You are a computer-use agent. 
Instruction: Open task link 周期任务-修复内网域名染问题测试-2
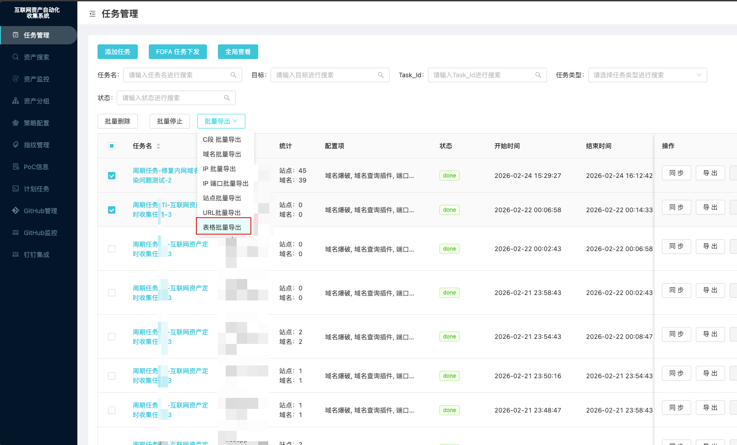click(165, 176)
